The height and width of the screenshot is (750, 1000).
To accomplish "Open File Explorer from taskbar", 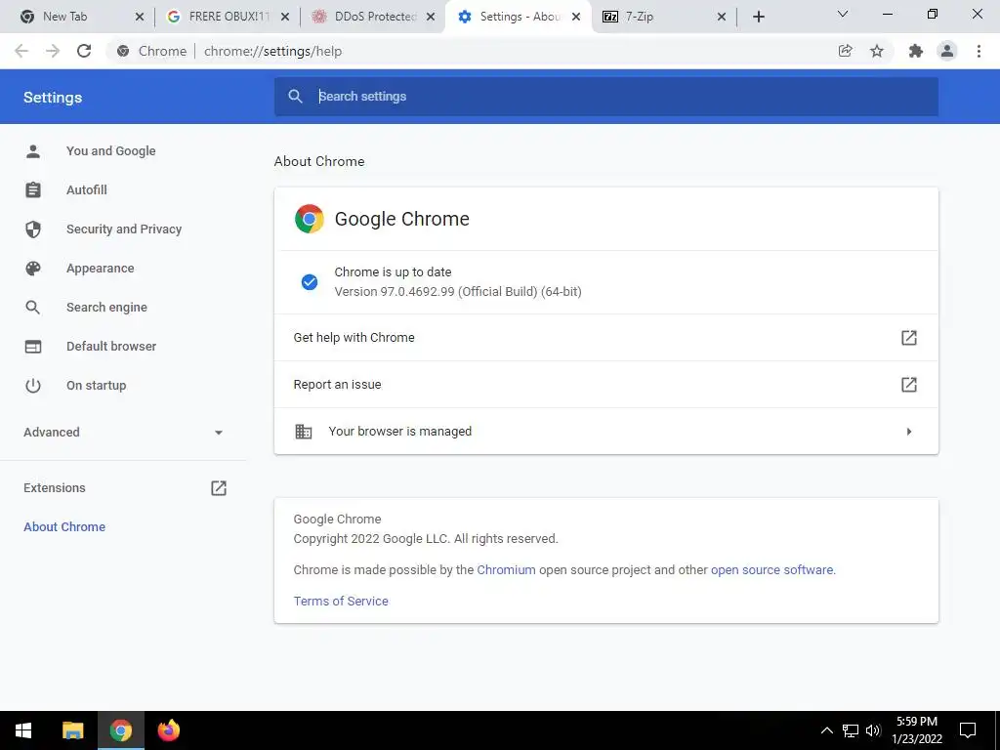I will coord(72,730).
